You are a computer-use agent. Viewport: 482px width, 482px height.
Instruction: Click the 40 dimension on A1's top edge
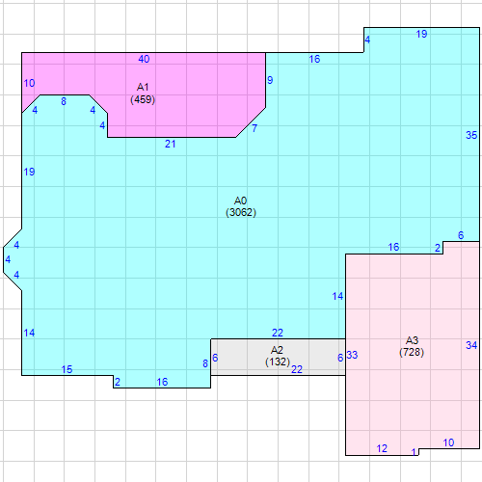click(x=144, y=59)
